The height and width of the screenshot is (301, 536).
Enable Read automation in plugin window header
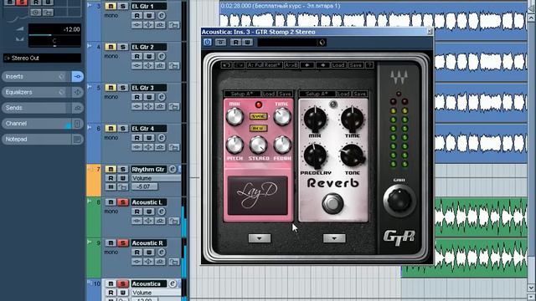(235, 43)
